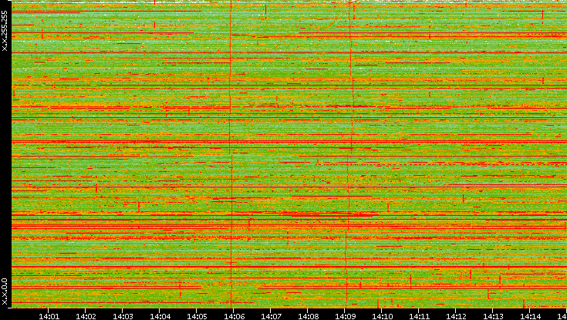Select the 14:09 time axis label
The image size is (567, 320).
344,316
